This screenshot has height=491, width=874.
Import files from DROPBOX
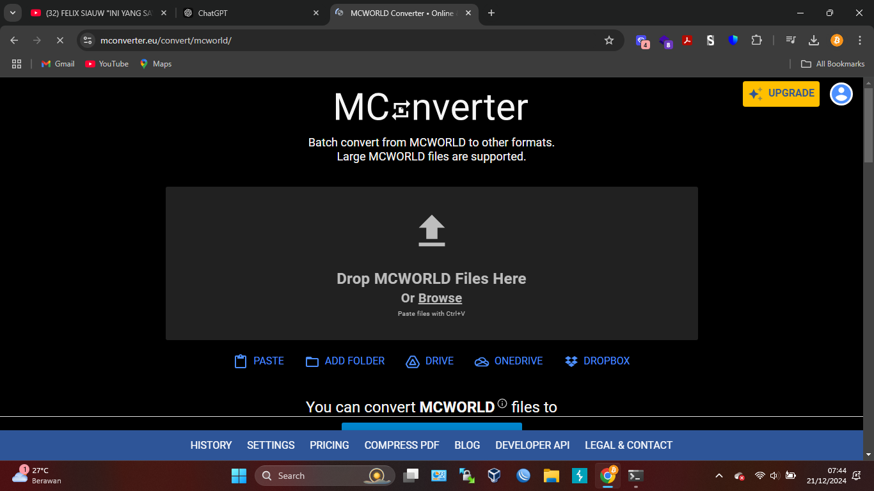[598, 361]
